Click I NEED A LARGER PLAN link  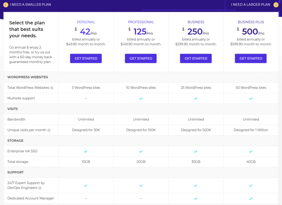click(251, 4)
